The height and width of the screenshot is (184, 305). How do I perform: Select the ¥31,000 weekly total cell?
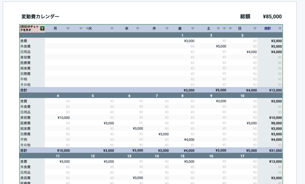(275, 151)
